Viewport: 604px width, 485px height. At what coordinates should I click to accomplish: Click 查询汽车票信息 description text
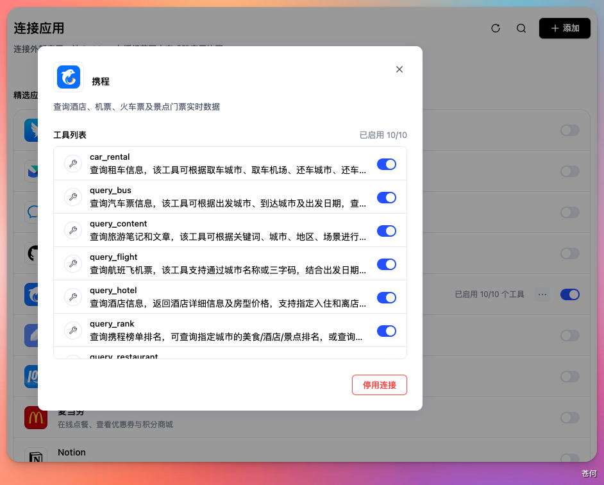point(228,203)
